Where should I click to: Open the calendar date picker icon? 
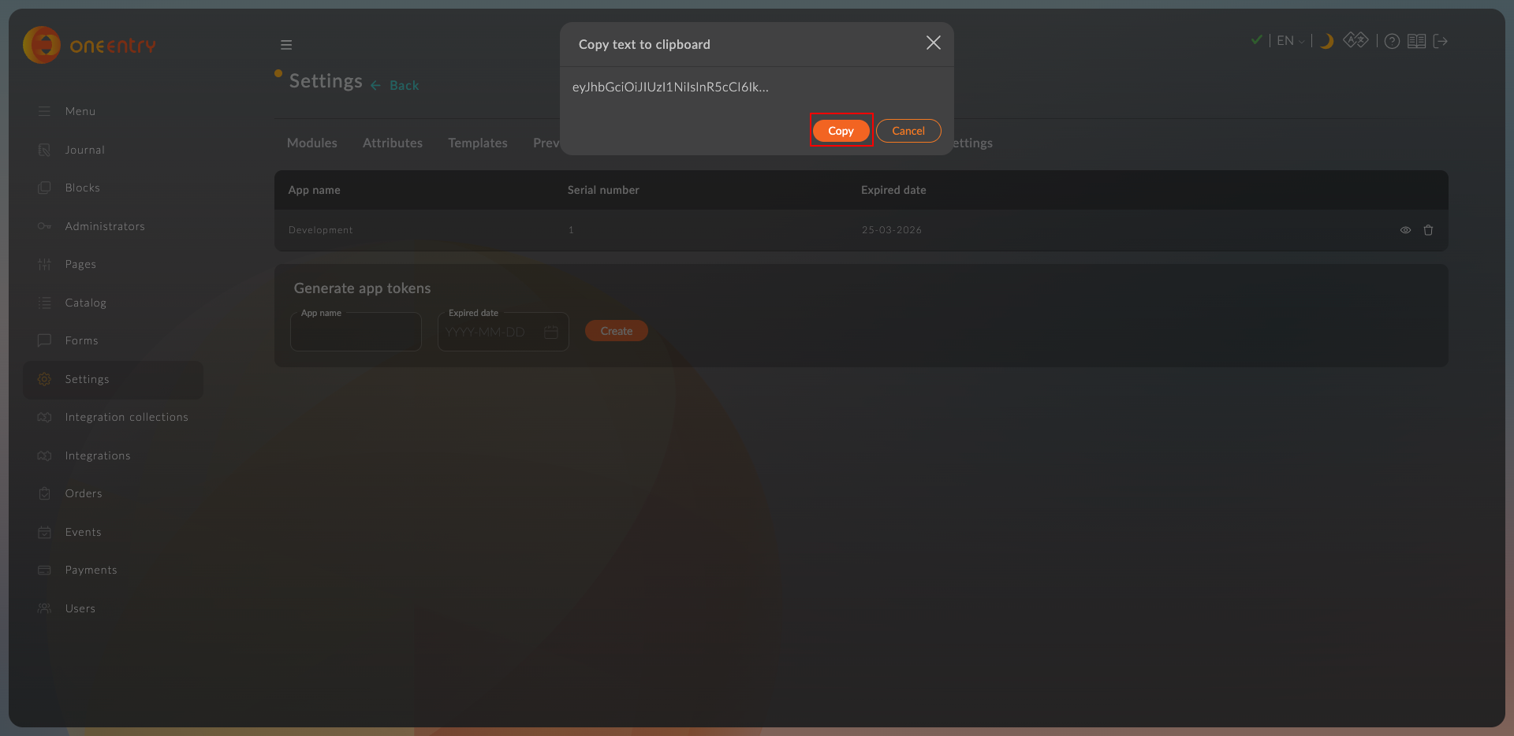point(551,332)
